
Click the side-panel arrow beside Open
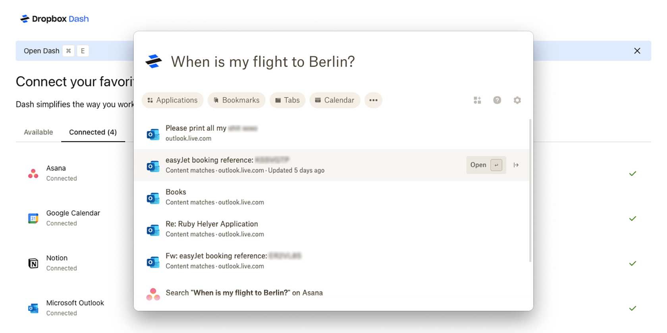pyautogui.click(x=516, y=165)
